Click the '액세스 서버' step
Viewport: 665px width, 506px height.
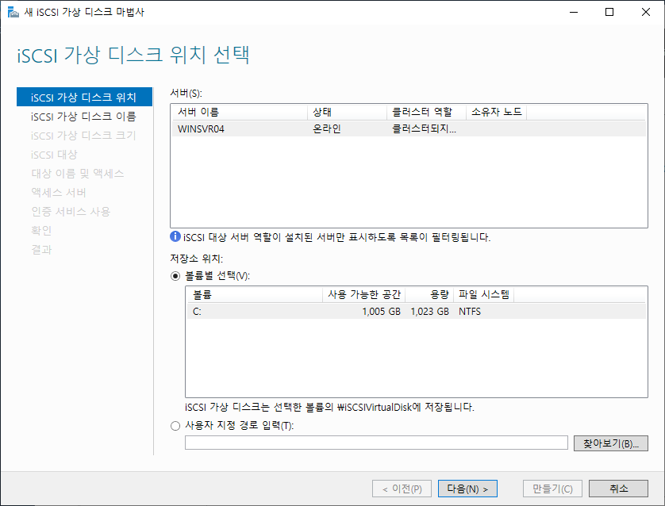point(59,193)
